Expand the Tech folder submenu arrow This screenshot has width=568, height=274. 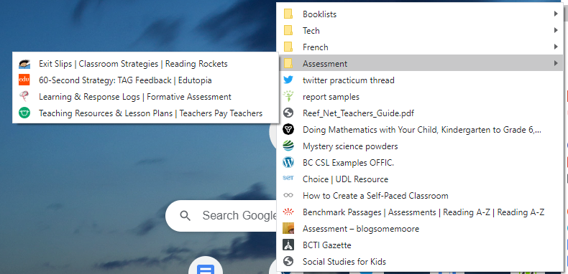556,31
